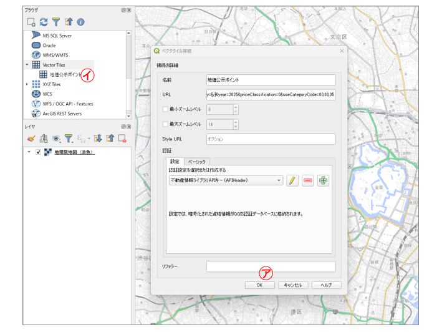Open layer styling panel paintbrush icon
442x332 pixels.
click(x=31, y=139)
